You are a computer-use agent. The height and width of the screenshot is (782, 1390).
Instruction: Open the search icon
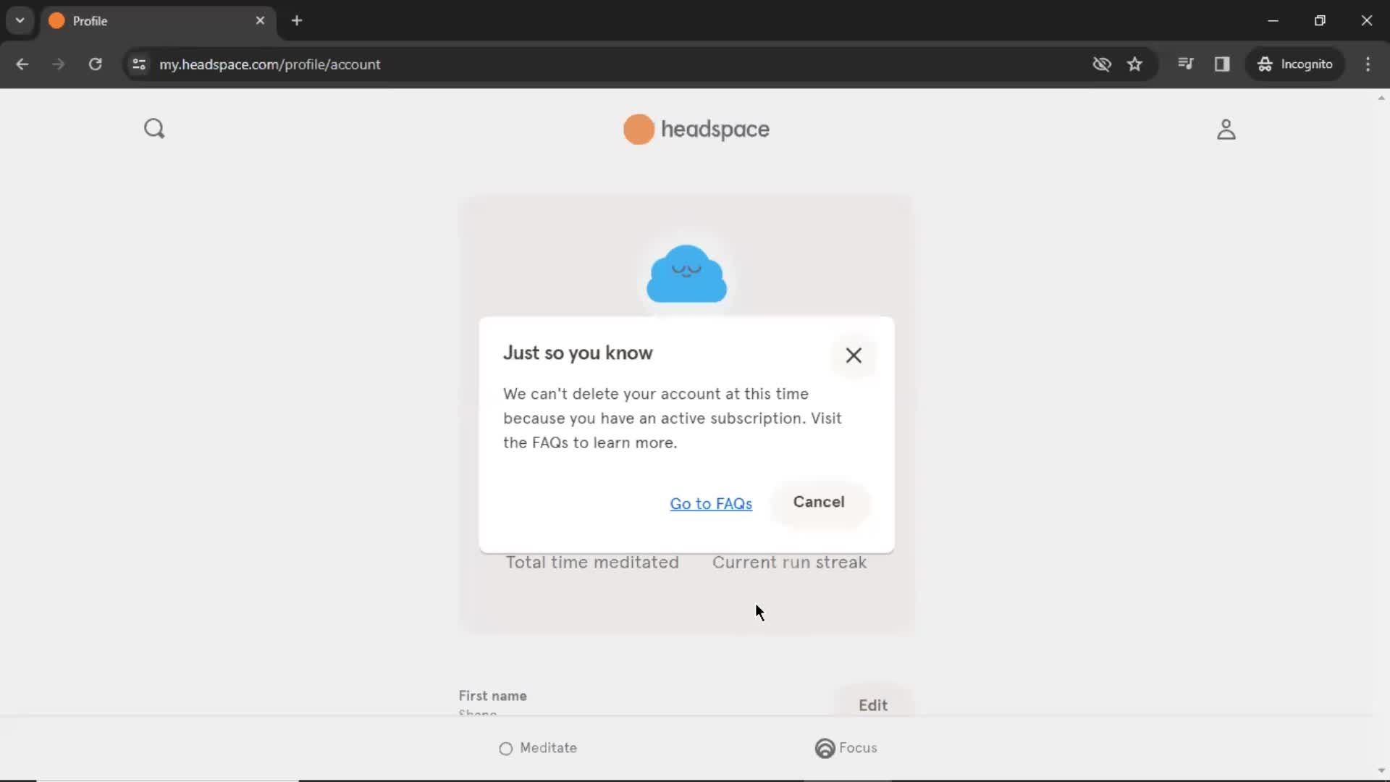pyautogui.click(x=155, y=129)
